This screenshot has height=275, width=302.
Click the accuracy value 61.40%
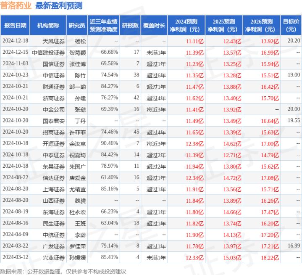(109, 177)
